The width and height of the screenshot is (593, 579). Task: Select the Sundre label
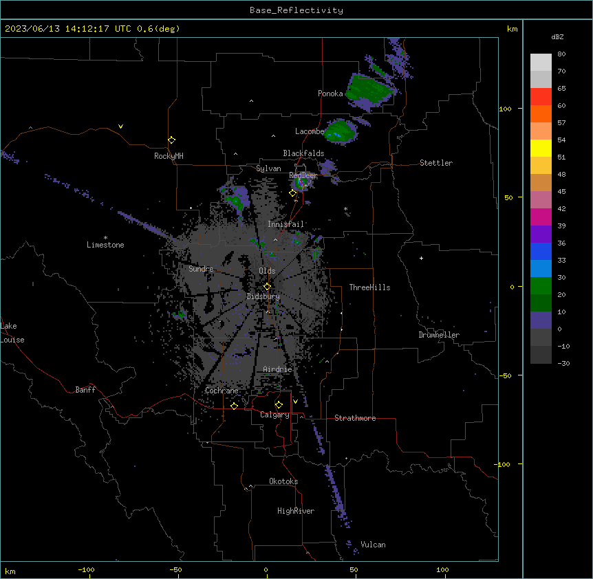point(201,269)
